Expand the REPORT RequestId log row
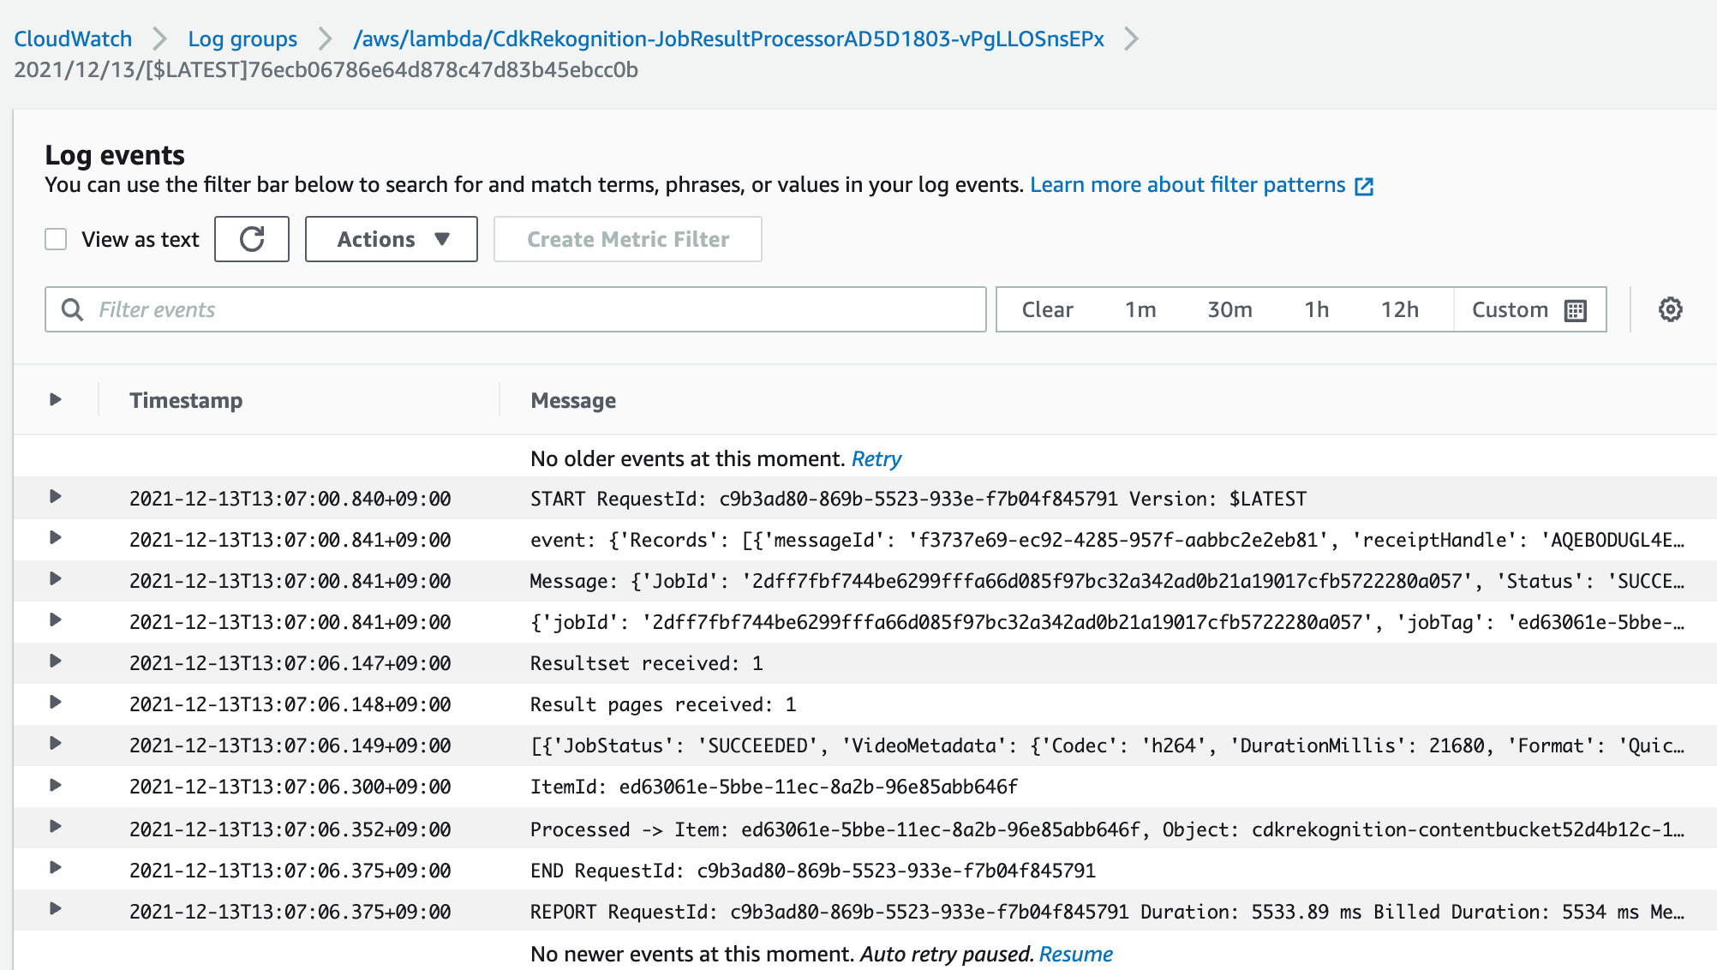Screen dimensions: 1717x970 pyautogui.click(x=56, y=909)
